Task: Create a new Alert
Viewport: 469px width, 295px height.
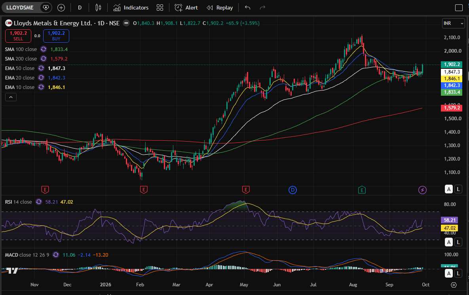Action: (186, 8)
